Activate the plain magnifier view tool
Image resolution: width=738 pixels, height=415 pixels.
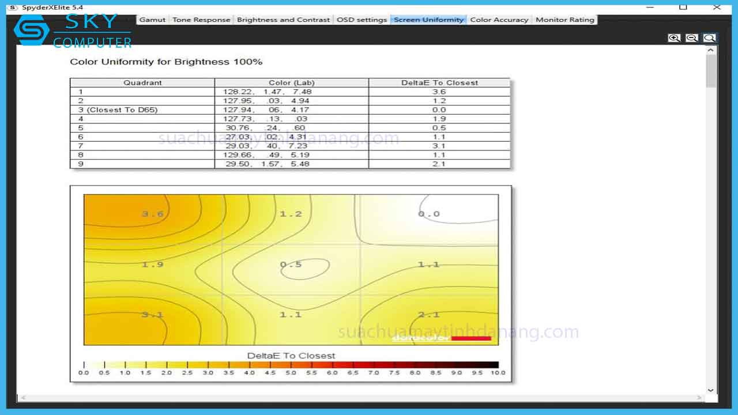coord(709,37)
